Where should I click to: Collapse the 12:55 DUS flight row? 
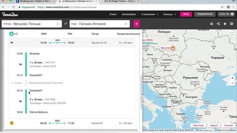click(x=71, y=43)
